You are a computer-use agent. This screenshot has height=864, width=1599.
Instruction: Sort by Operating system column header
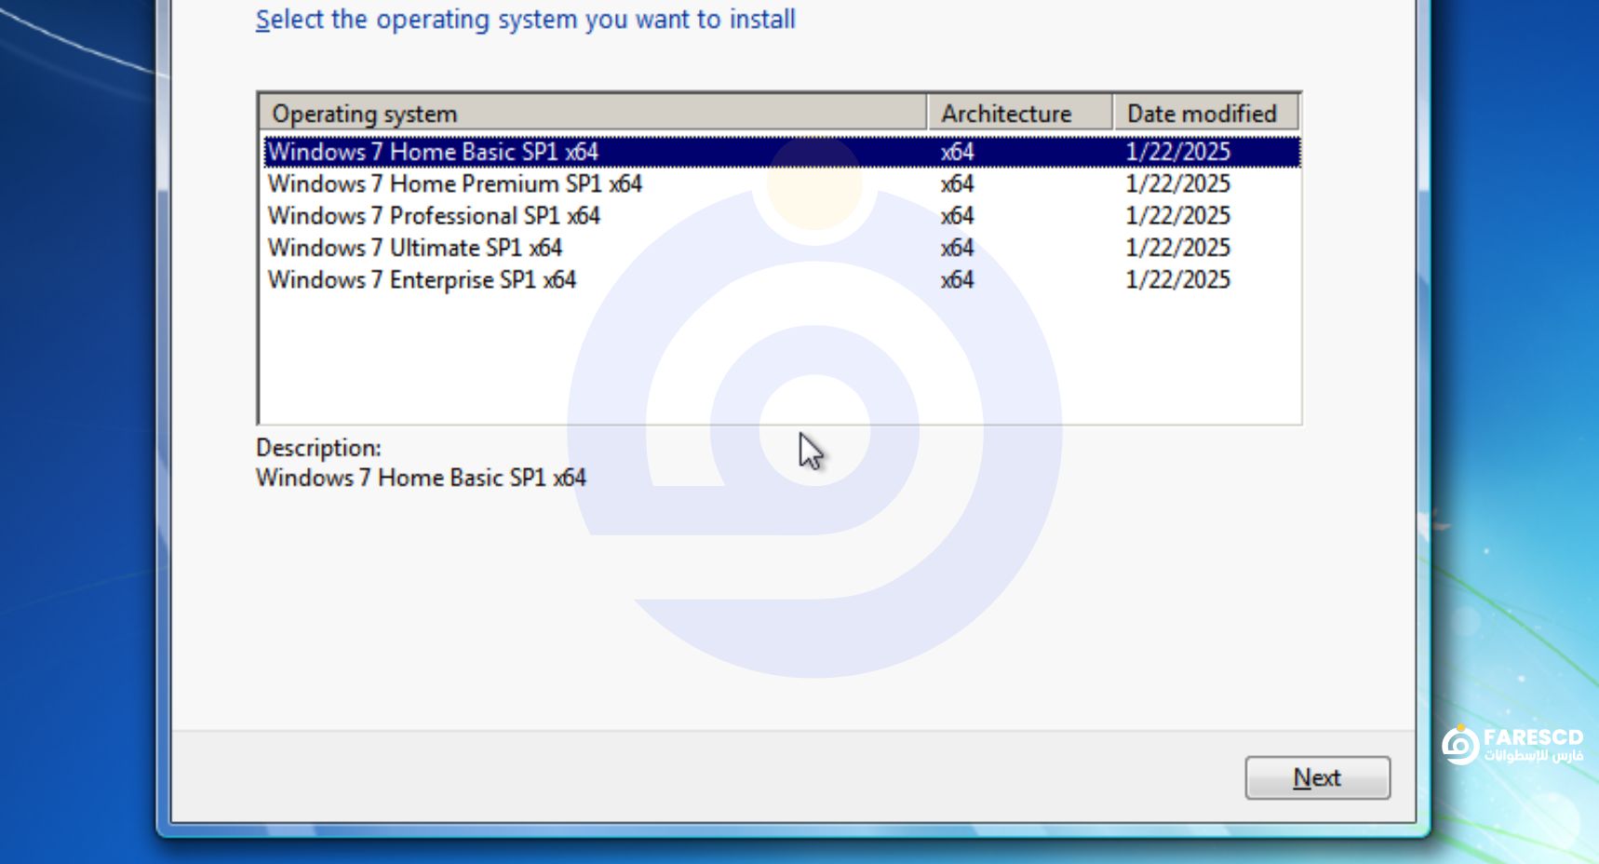[x=592, y=114]
